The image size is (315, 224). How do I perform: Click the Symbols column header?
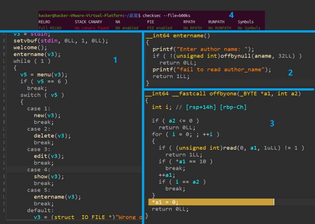coord(246,22)
